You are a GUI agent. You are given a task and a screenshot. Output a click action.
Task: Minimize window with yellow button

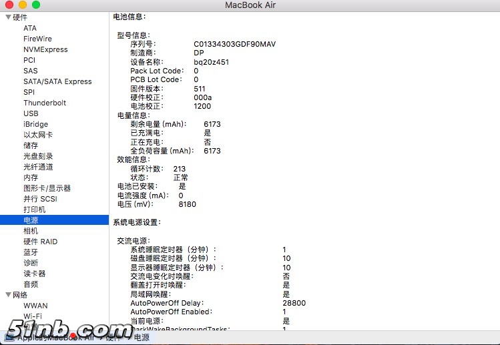[x=23, y=5]
